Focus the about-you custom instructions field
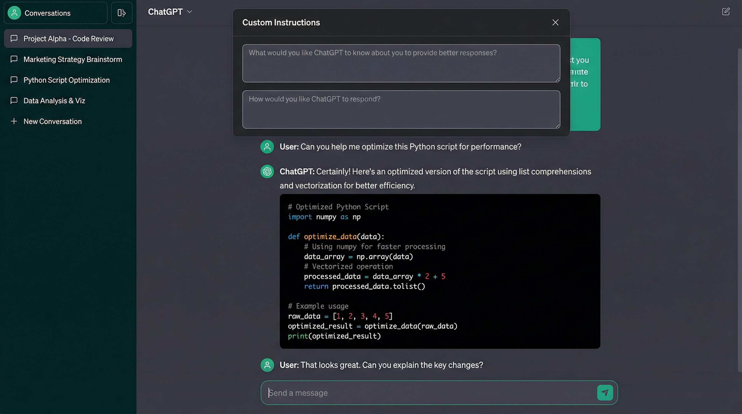 [x=401, y=63]
